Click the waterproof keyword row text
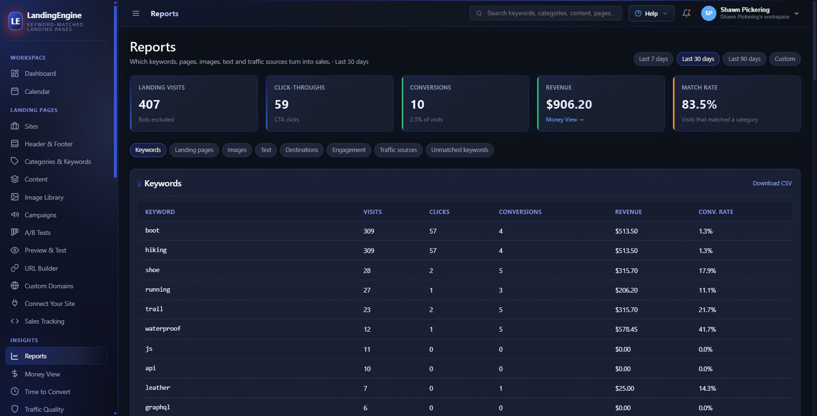This screenshot has width=817, height=416. (163, 329)
